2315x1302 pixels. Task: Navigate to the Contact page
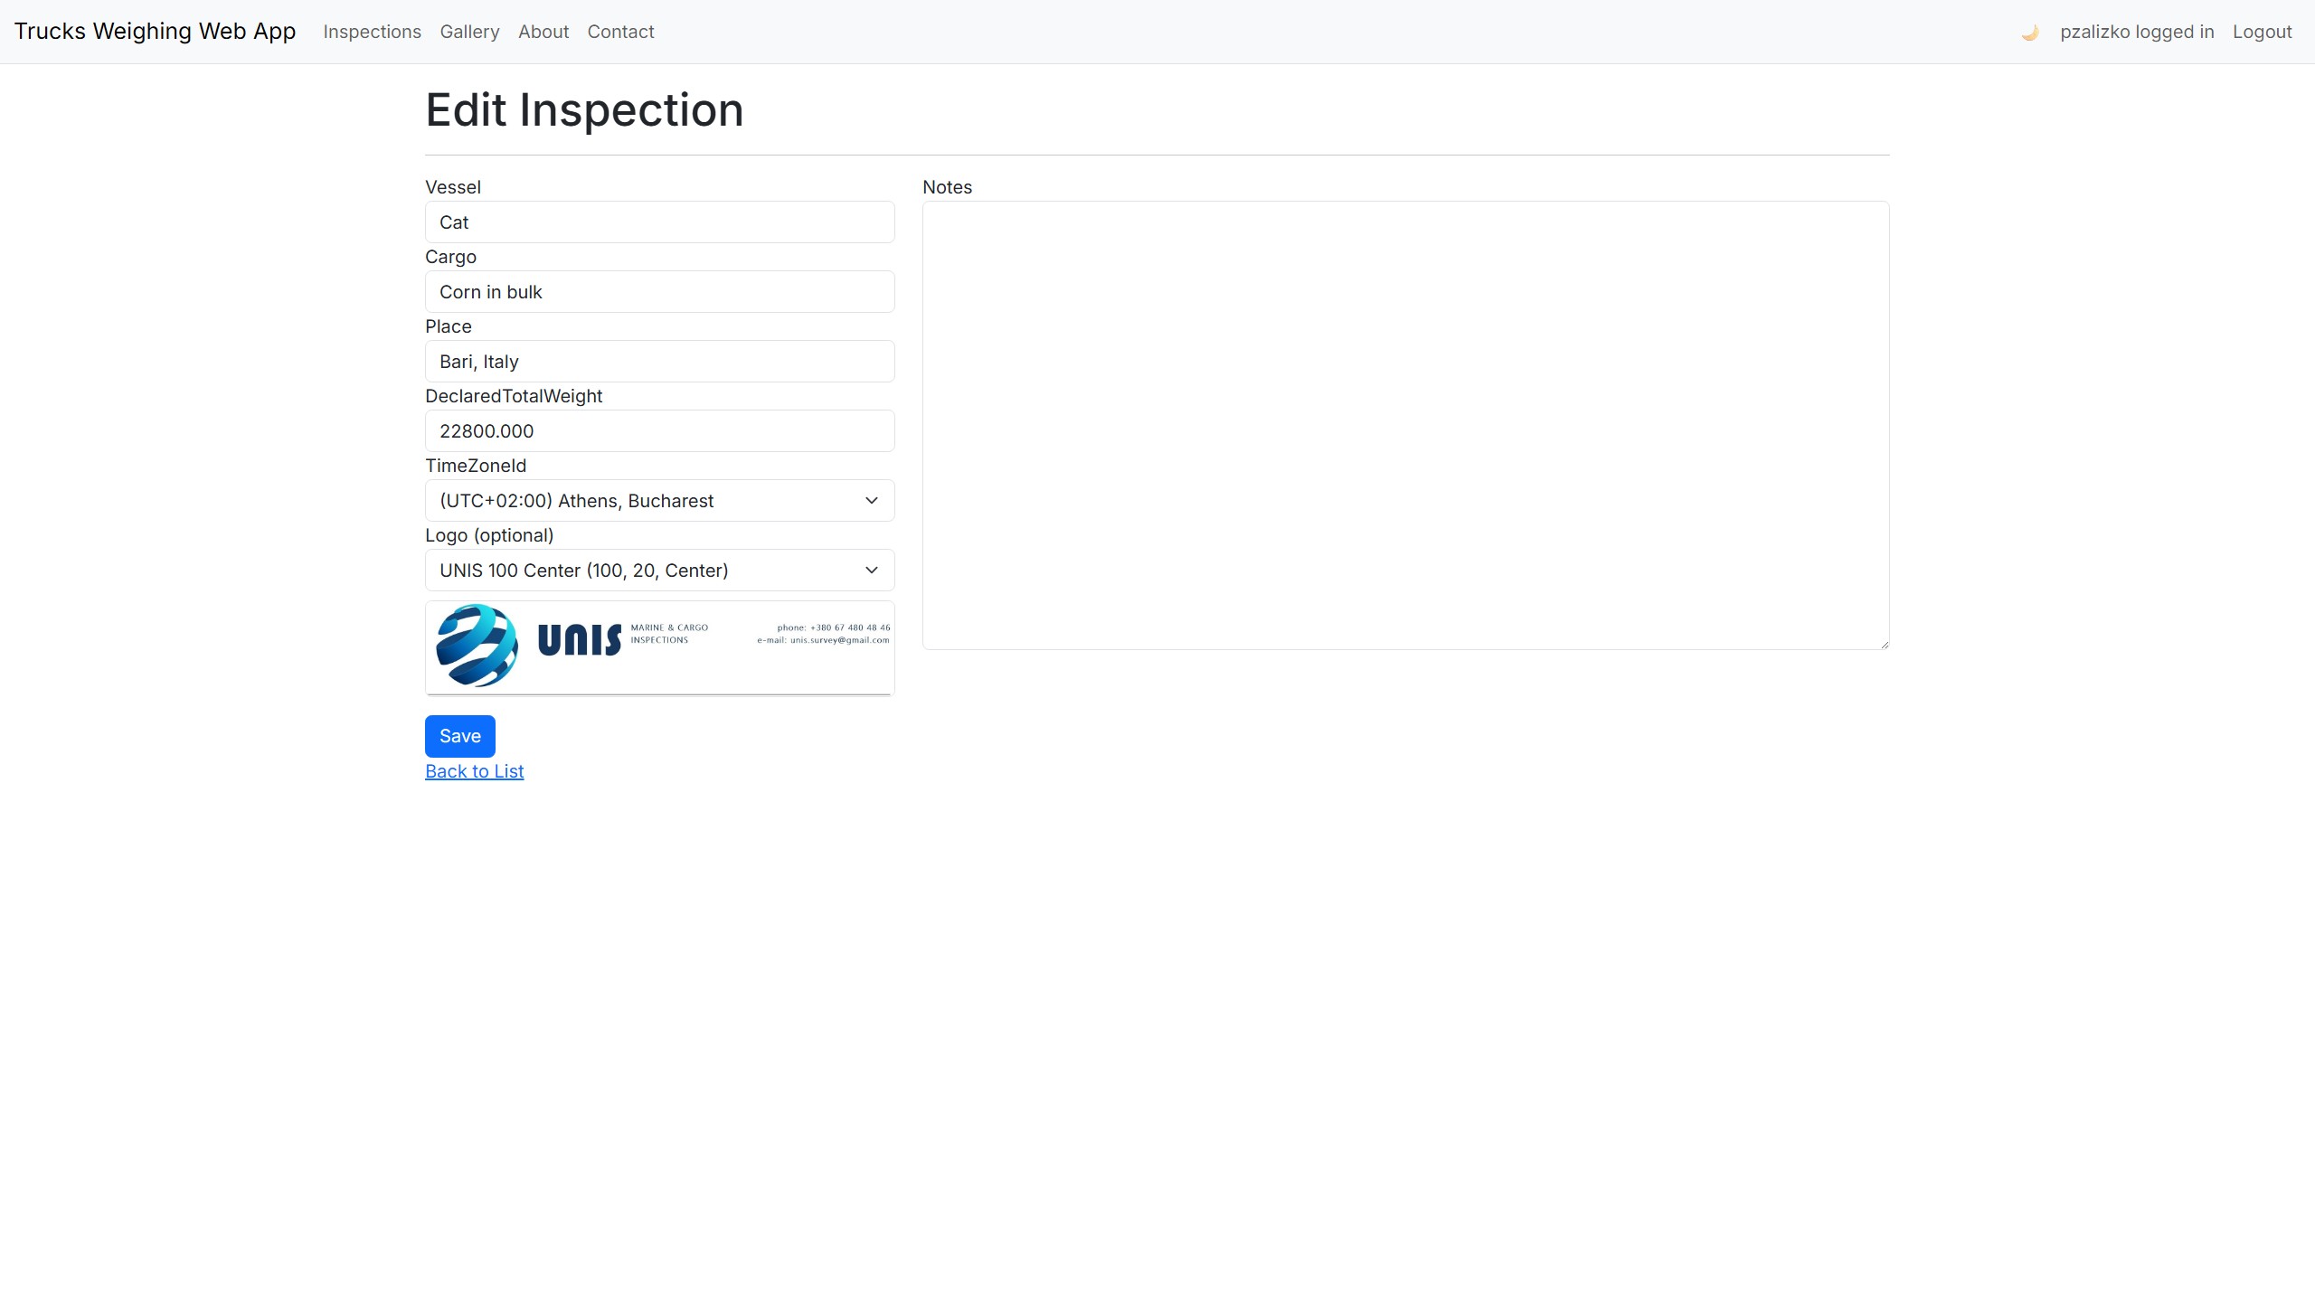pyautogui.click(x=620, y=32)
